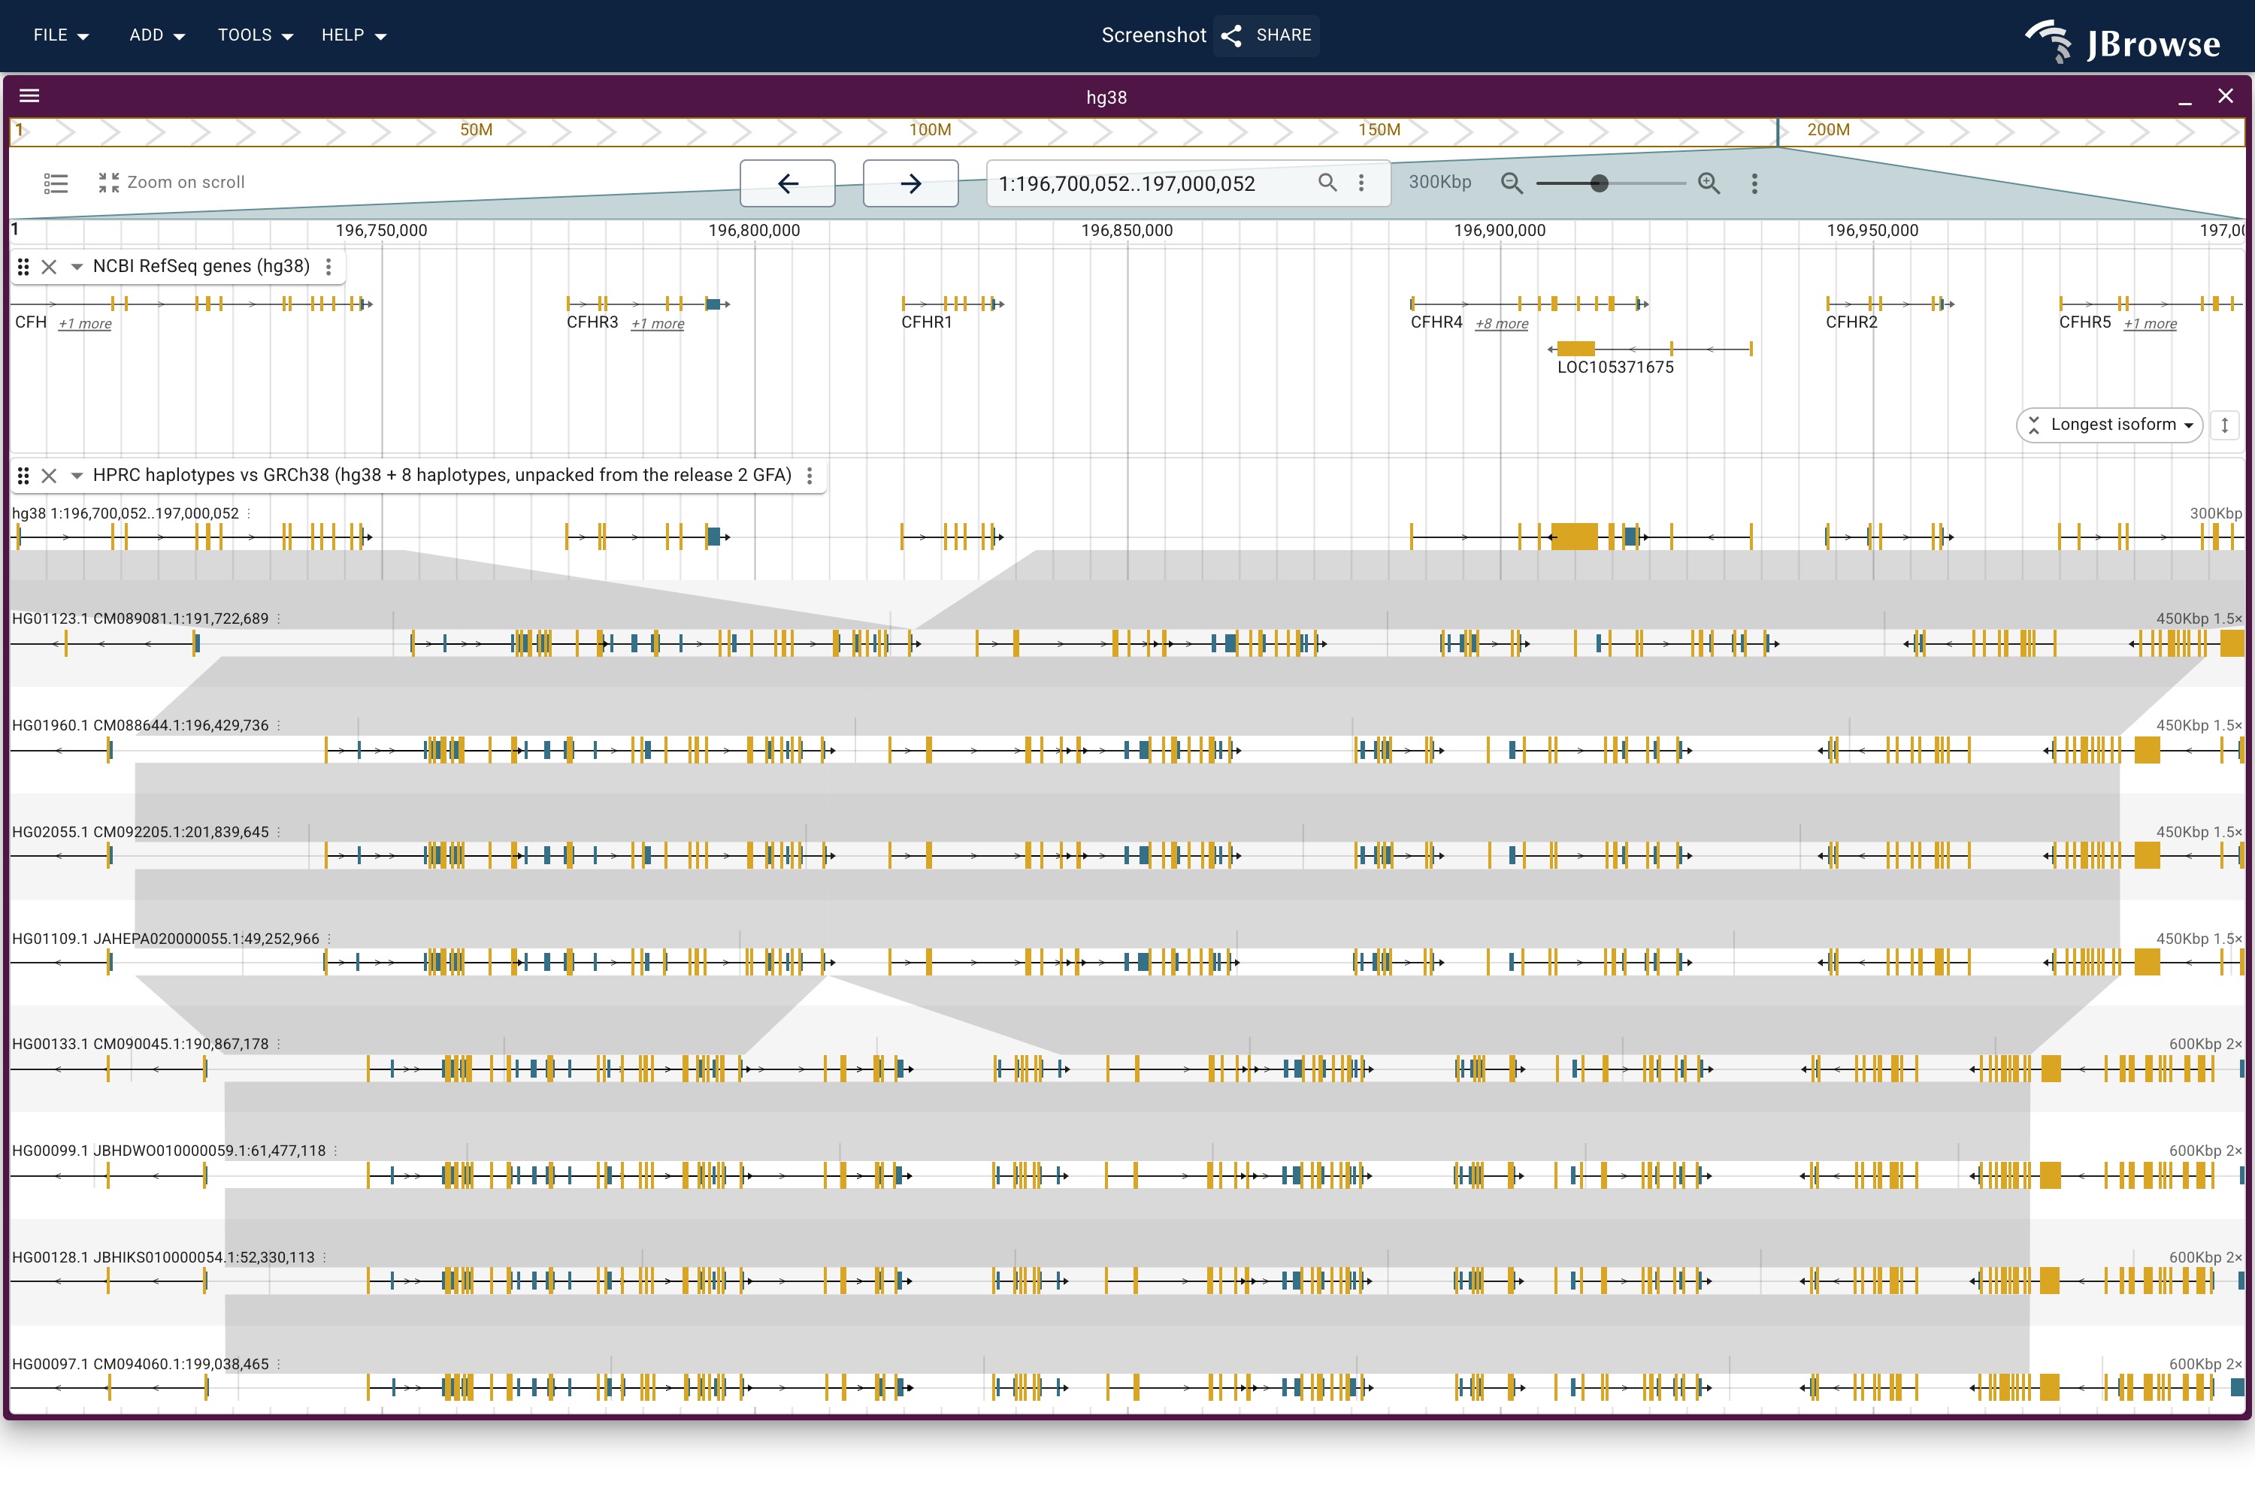Grab NCBI RefSeq track drag handle
This screenshot has height=1503, width=2255.
click(24, 267)
